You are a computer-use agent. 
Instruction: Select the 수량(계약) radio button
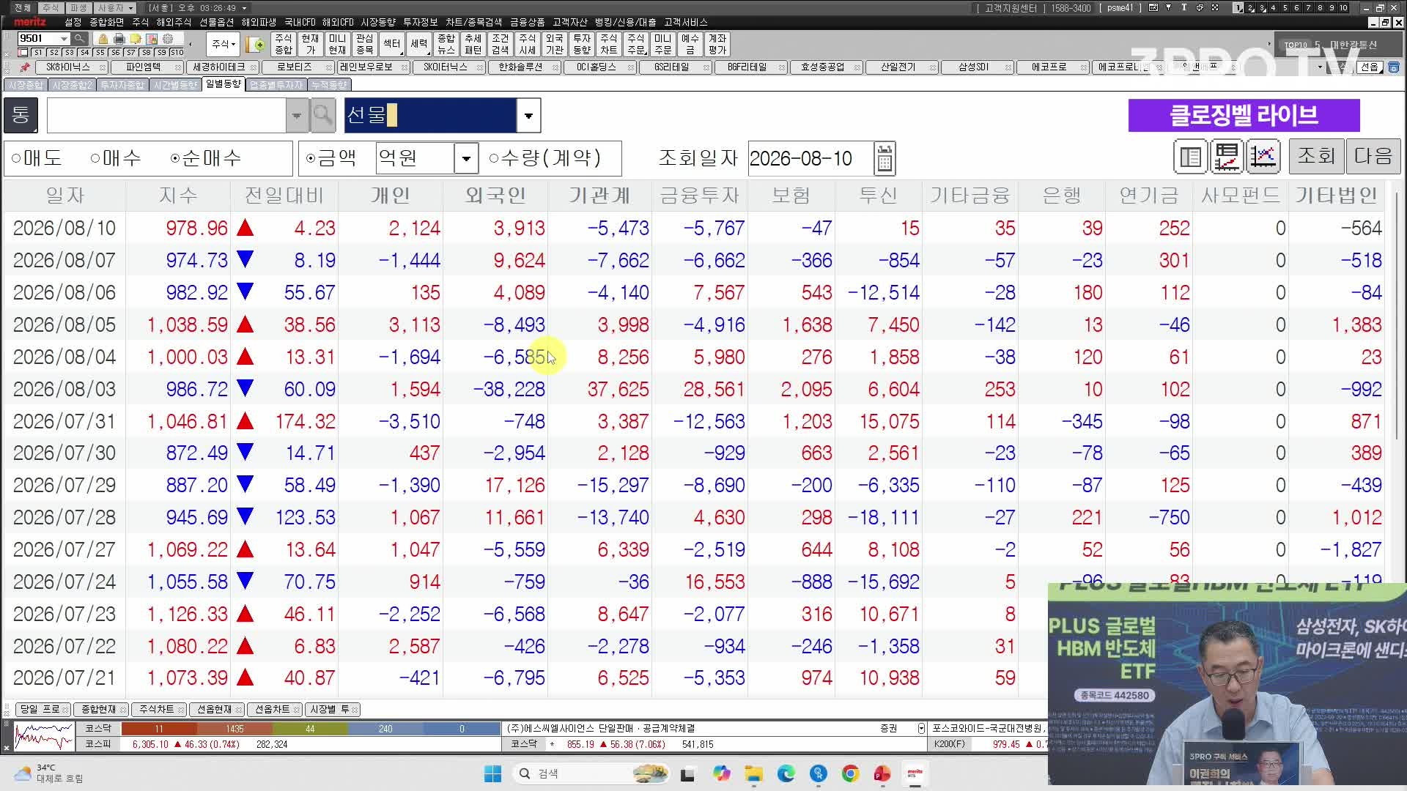coord(493,158)
